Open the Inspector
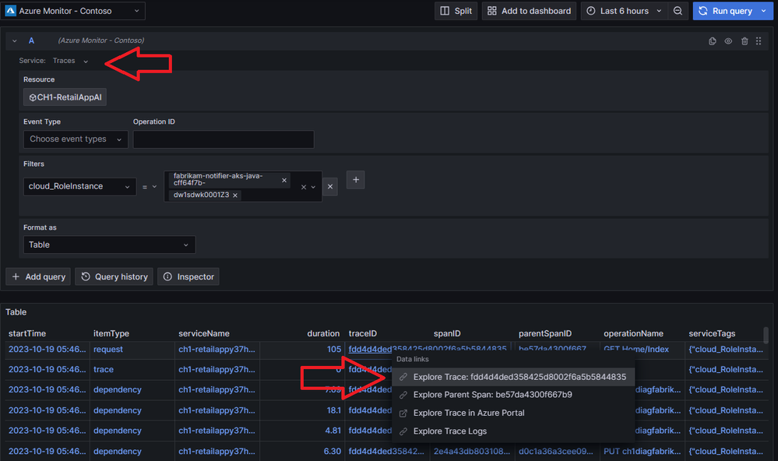Image resolution: width=778 pixels, height=461 pixels. click(188, 277)
